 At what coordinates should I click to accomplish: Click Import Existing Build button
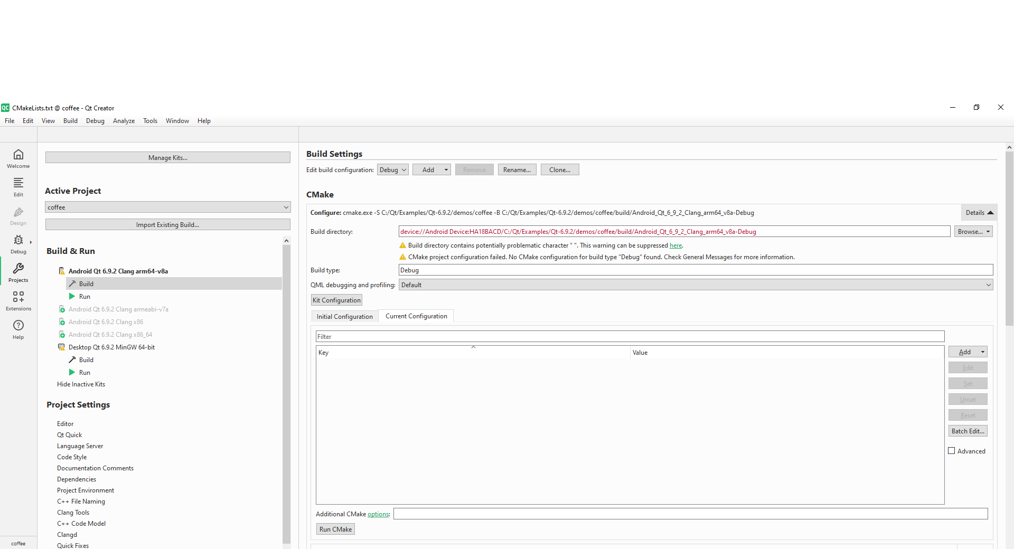click(x=168, y=225)
